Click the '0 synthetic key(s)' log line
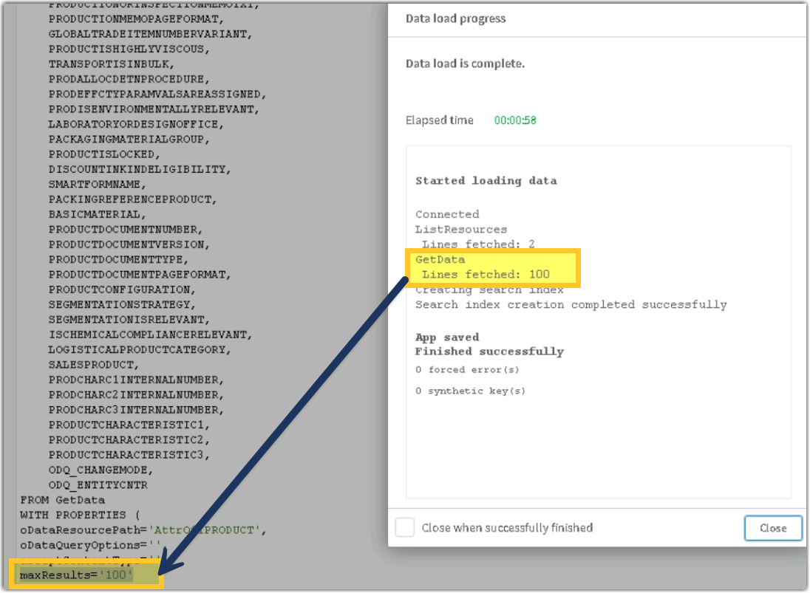 470,391
